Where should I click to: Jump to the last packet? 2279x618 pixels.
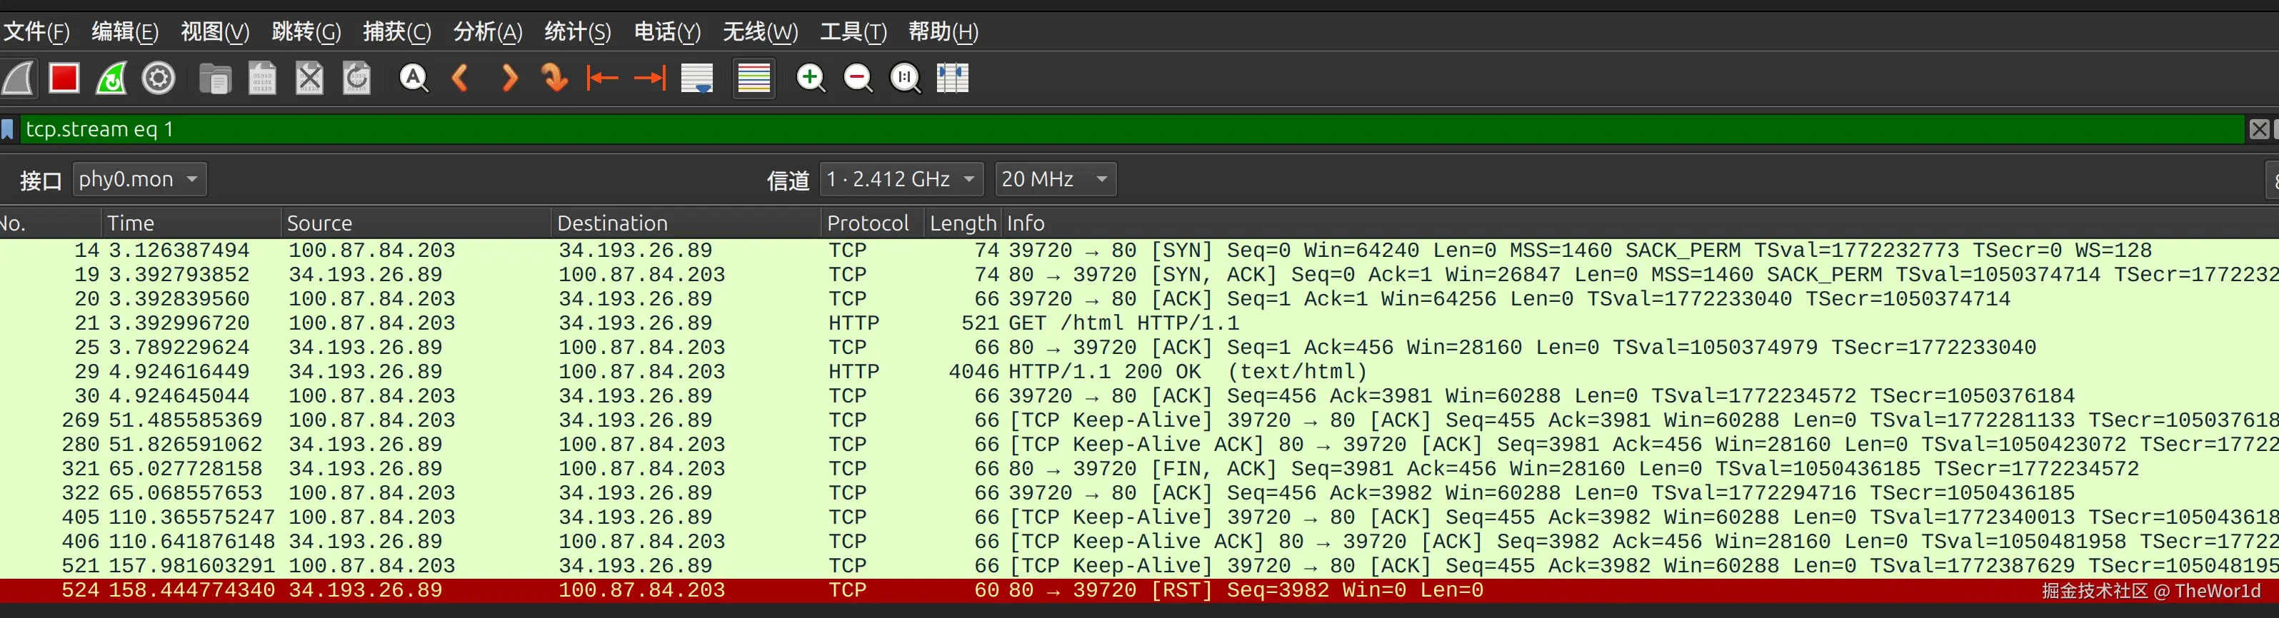(x=650, y=78)
